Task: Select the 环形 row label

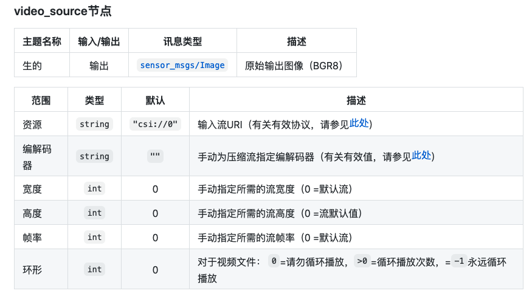Action: point(32,270)
